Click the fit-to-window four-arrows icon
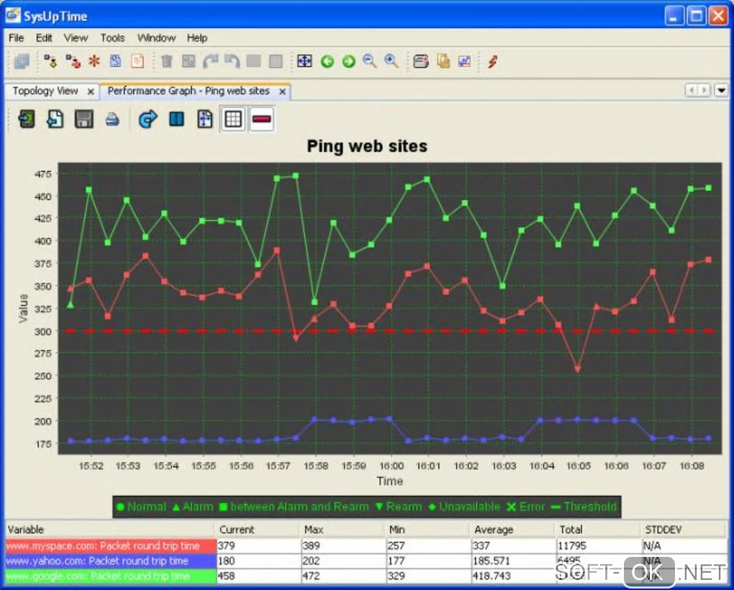 point(304,61)
